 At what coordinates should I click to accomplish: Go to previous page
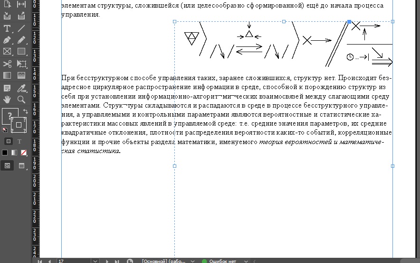(50, 261)
